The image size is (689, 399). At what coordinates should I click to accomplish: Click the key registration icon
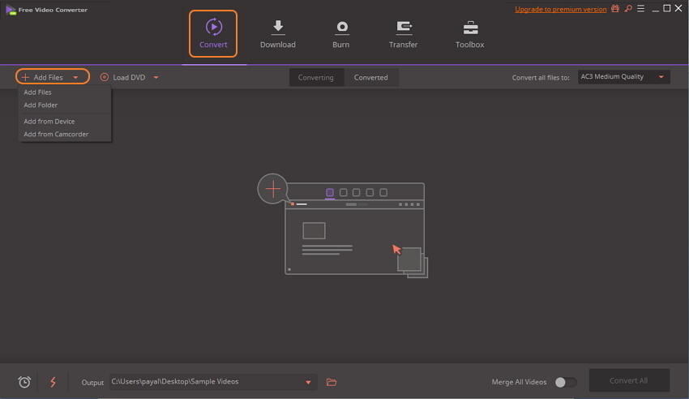coord(627,9)
